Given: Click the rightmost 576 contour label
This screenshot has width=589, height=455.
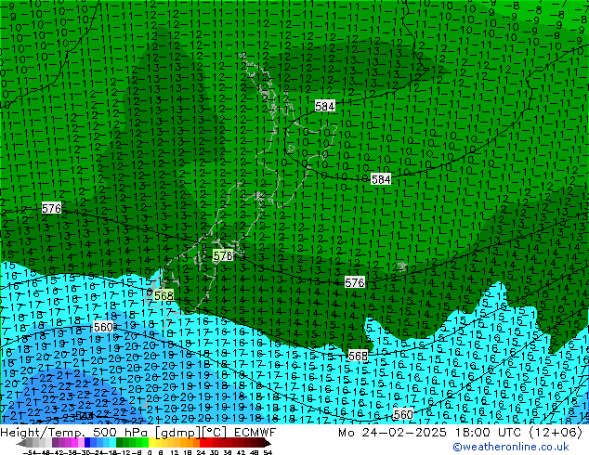Looking at the screenshot, I should pyautogui.click(x=355, y=282).
